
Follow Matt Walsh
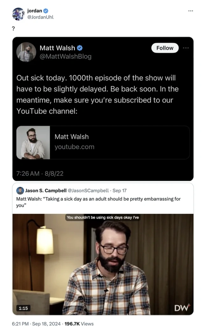165,48
